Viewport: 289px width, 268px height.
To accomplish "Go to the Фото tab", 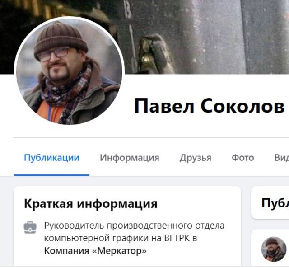I will pos(243,158).
